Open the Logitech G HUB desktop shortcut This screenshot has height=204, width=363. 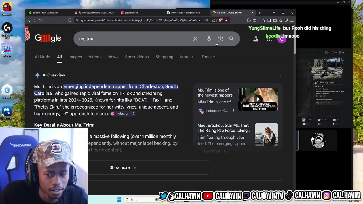click(x=7, y=31)
